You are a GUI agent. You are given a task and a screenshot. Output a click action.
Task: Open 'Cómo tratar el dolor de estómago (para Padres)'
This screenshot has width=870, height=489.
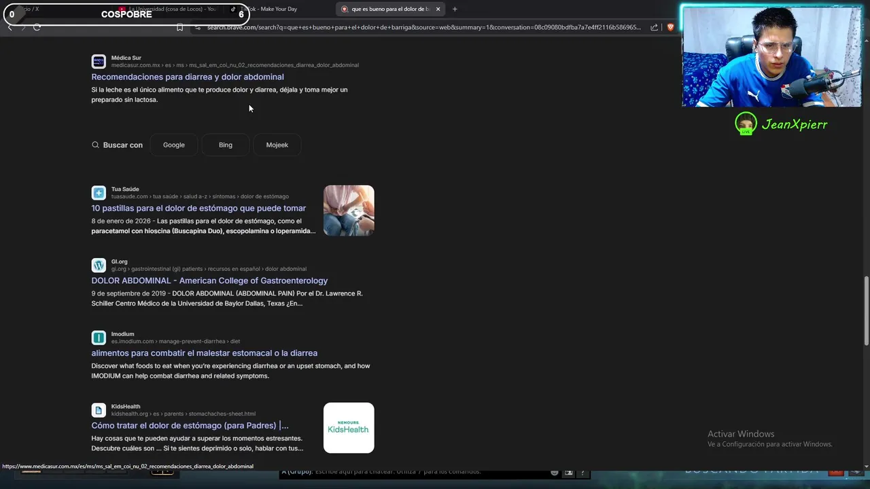pyautogui.click(x=190, y=425)
